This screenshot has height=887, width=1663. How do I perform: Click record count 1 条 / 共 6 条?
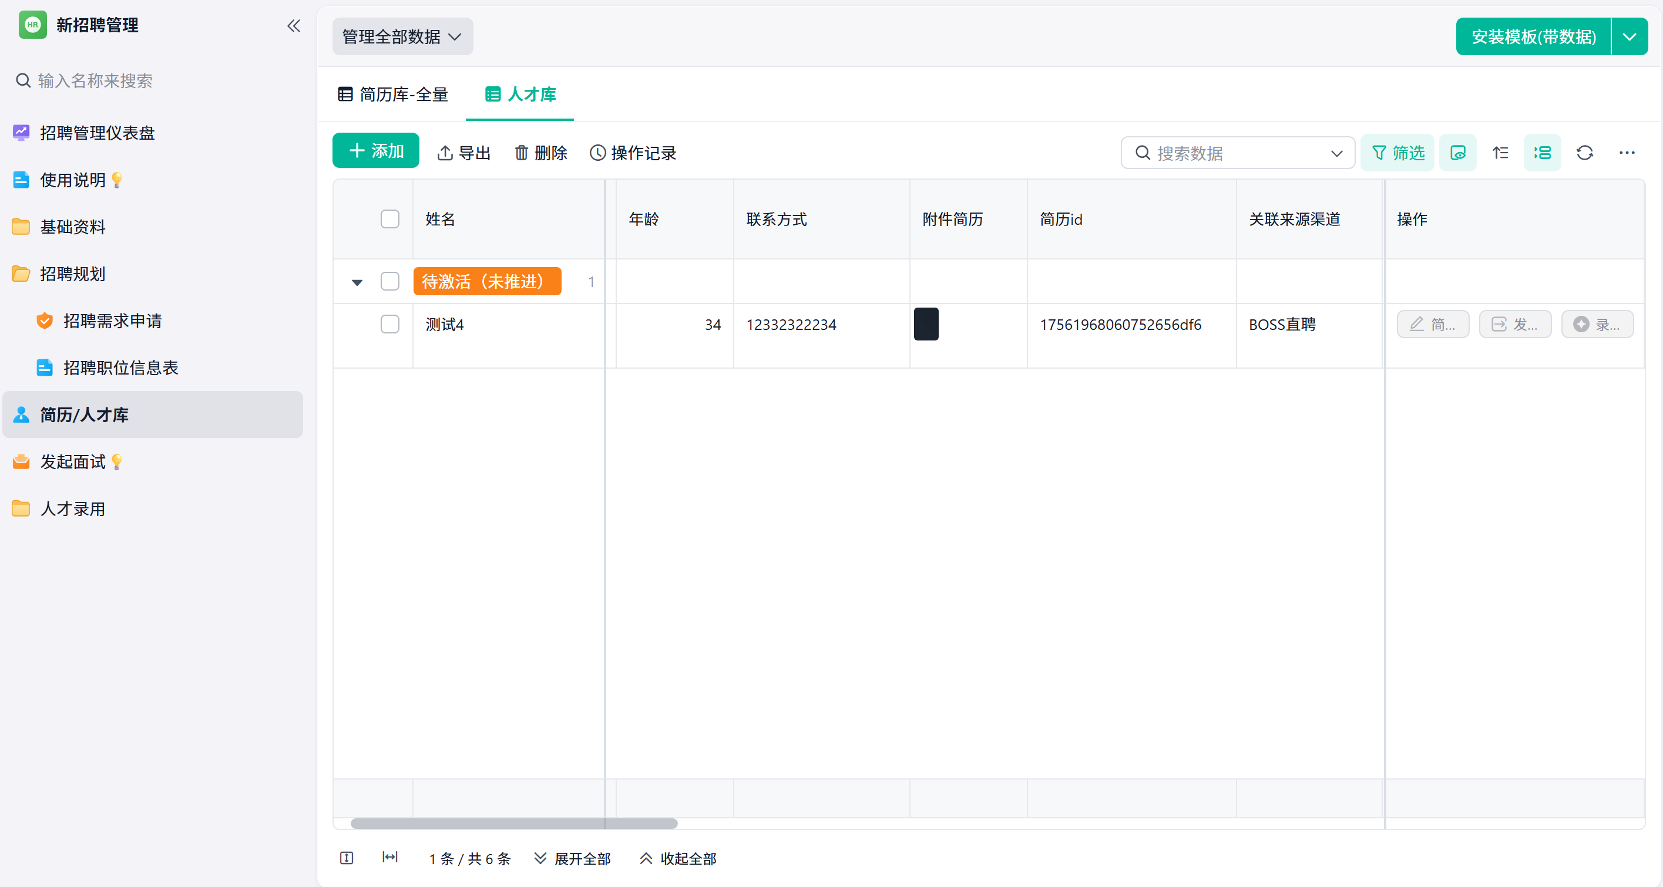[470, 859]
